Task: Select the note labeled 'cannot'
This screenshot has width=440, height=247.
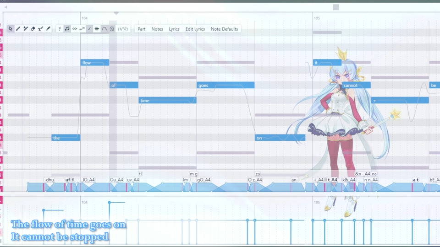Action: point(356,85)
